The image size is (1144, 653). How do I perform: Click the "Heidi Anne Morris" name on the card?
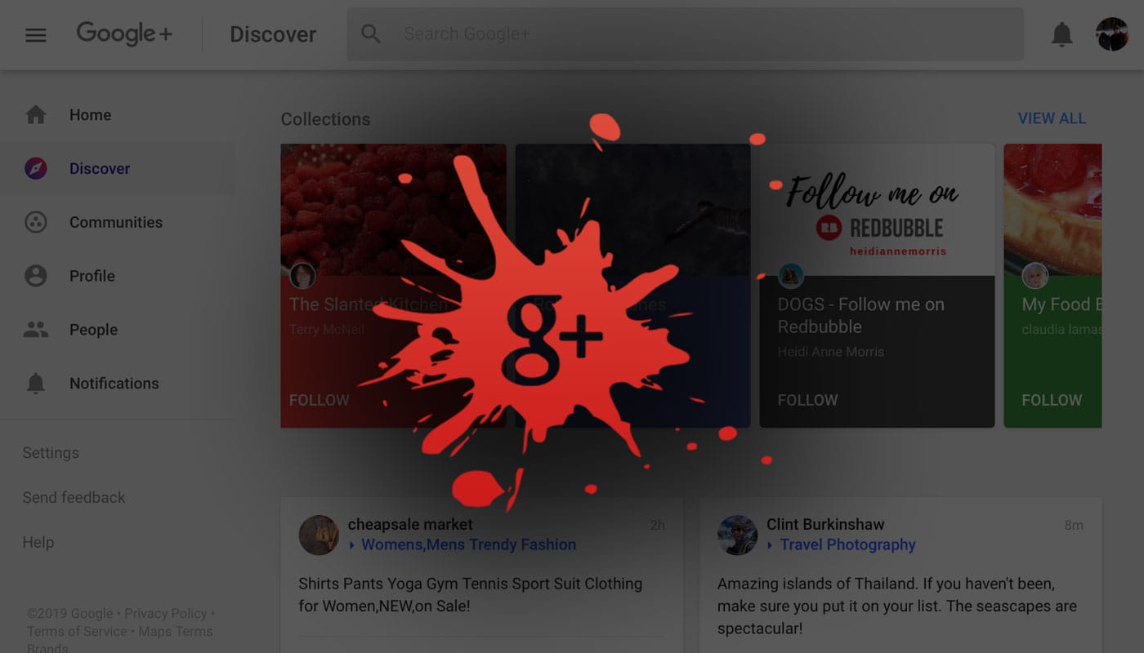pyautogui.click(x=830, y=352)
